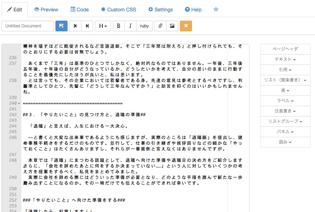Open the Preview tab
This screenshot has height=212, width=315.
[46, 10]
